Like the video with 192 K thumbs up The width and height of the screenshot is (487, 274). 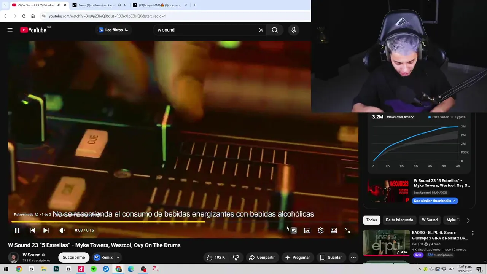click(x=216, y=258)
